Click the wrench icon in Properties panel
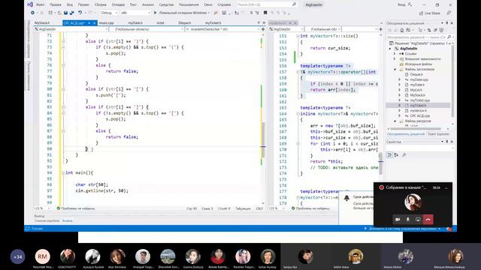Screen dimensions: 481x270 404,155
